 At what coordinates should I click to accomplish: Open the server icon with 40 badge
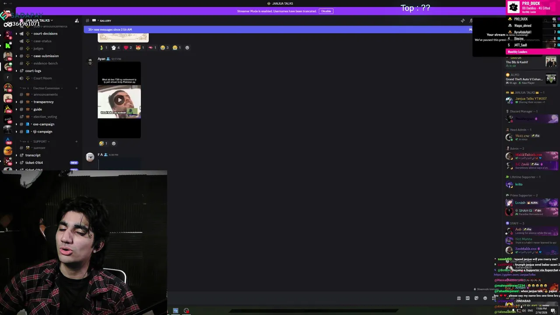pyautogui.click(x=7, y=161)
